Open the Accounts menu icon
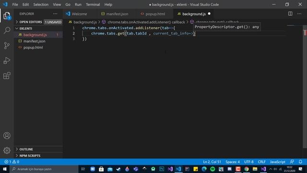 coord(7,136)
